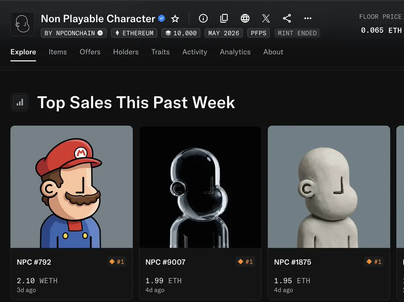
Task: Click the share icon
Action: pos(287,18)
